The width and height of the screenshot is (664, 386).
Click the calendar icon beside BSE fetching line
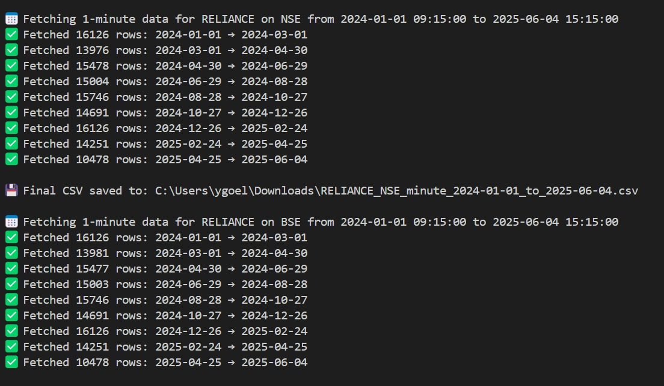click(11, 222)
